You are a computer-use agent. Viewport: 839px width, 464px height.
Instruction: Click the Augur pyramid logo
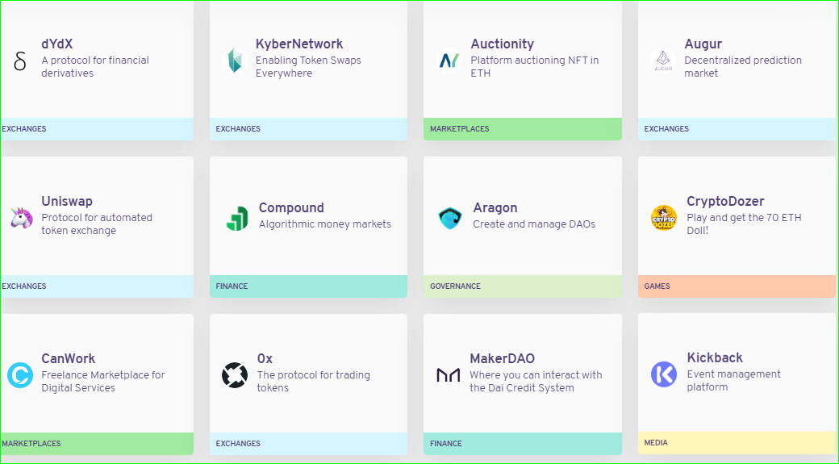pyautogui.click(x=663, y=61)
